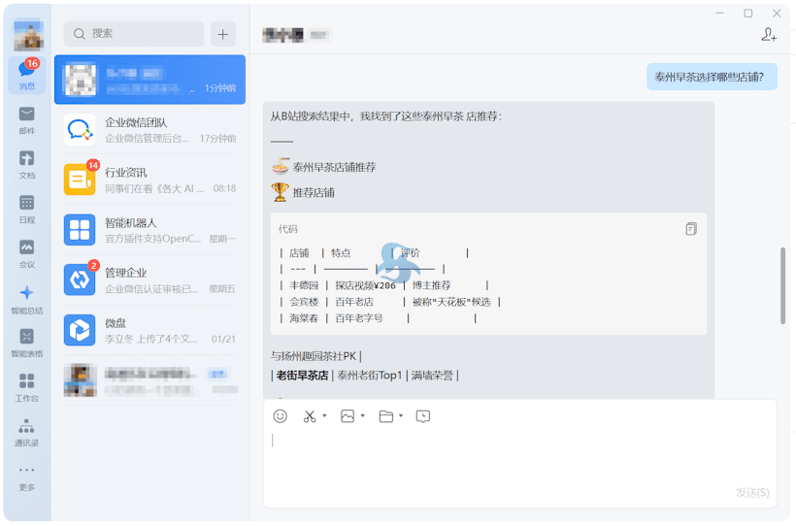
Task: Open the chat history icon in toolbar
Action: (423, 416)
